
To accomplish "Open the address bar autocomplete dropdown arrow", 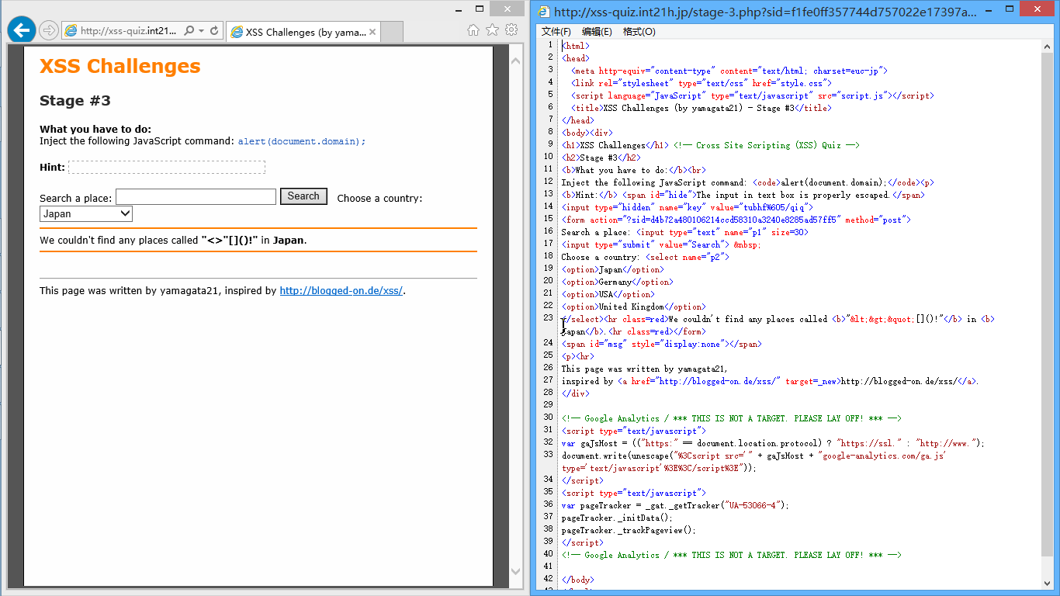I will point(201,31).
